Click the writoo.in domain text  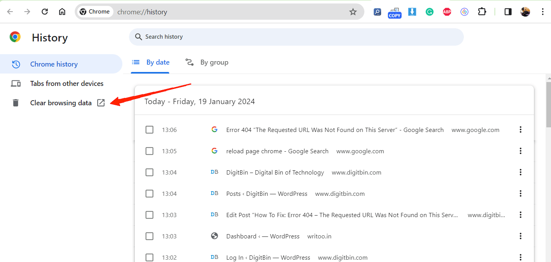319,236
